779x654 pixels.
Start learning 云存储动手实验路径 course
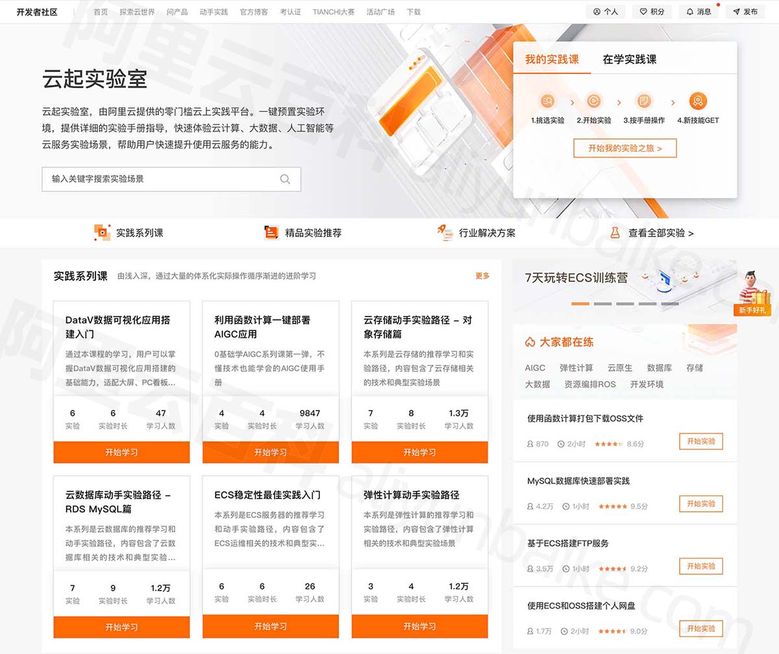coord(420,452)
